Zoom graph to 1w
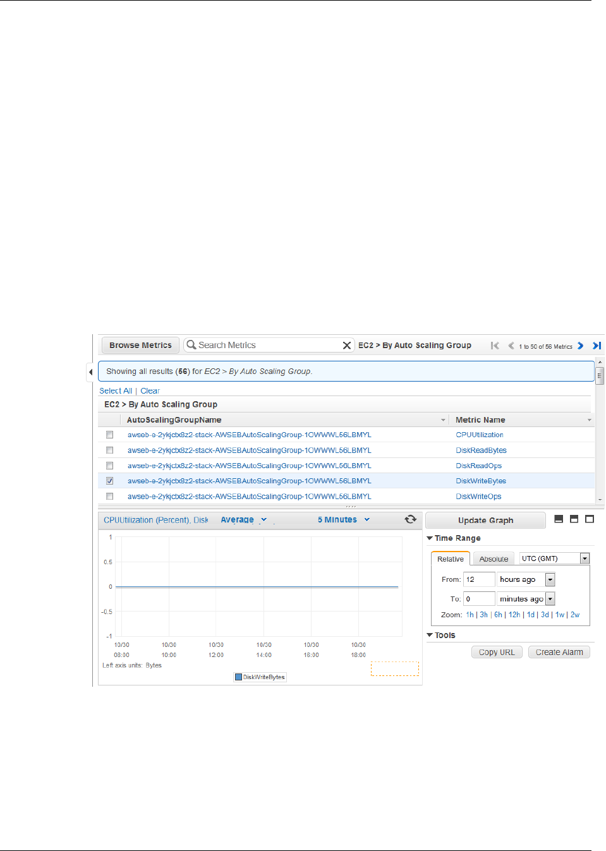Image resolution: width=606 pixels, height=851 pixels. tap(560, 615)
